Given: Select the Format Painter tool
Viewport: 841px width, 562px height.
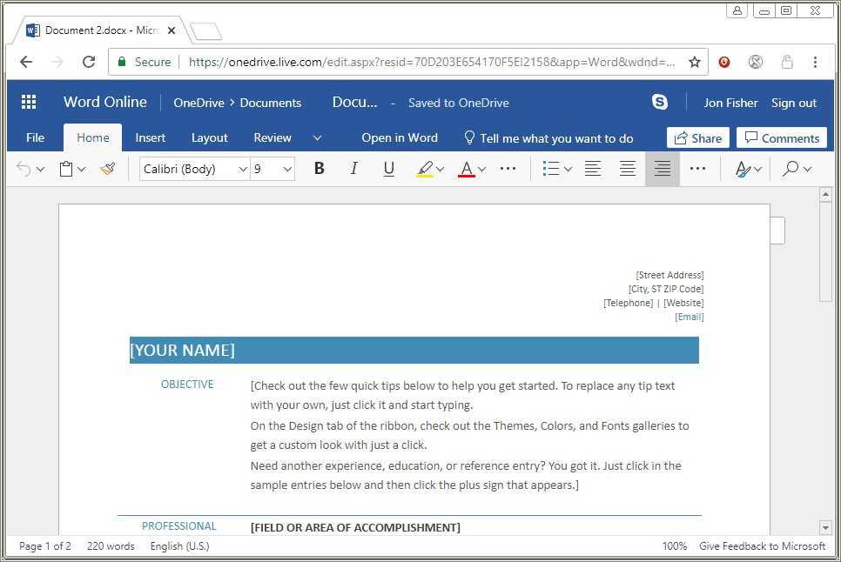Looking at the screenshot, I should coord(107,168).
